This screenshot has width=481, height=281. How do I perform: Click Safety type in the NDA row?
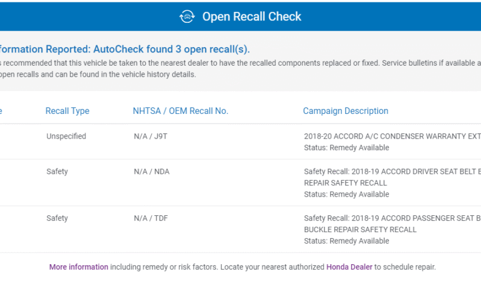point(57,172)
